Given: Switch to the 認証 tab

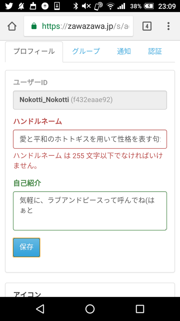Looking at the screenshot, I should pos(155,51).
